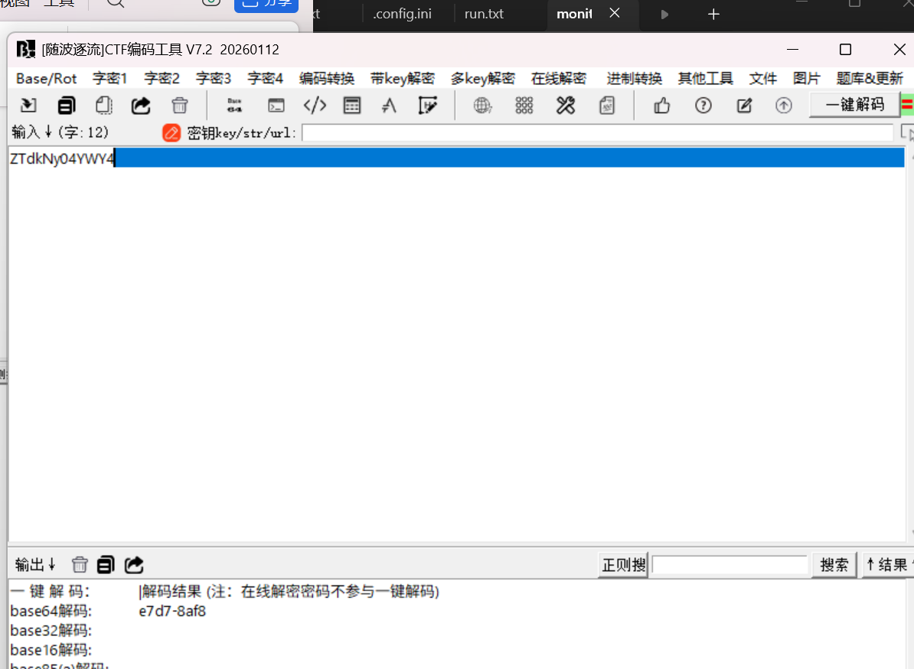
Task: Click the input text ZTdkNy04YWY4
Action: [x=62, y=158]
